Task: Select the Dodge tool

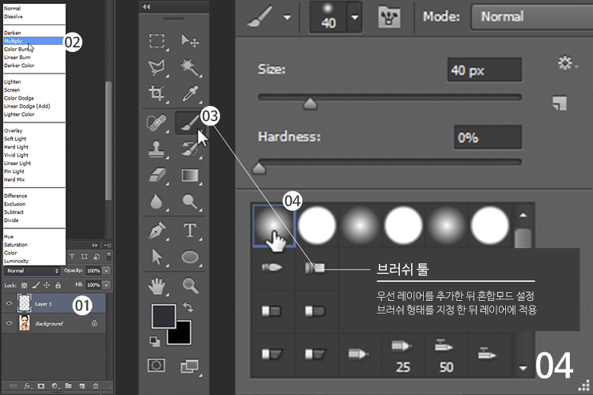Action: tap(190, 201)
